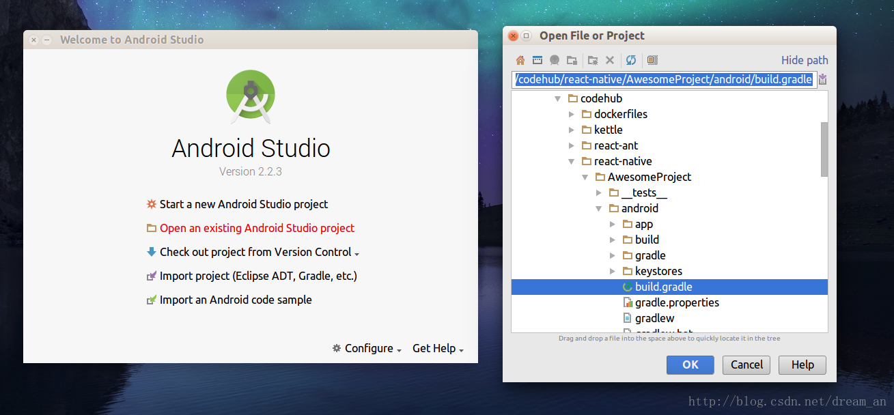This screenshot has width=894, height=415.
Task: Click the AwesomeProject folder icon
Action: [x=600, y=177]
